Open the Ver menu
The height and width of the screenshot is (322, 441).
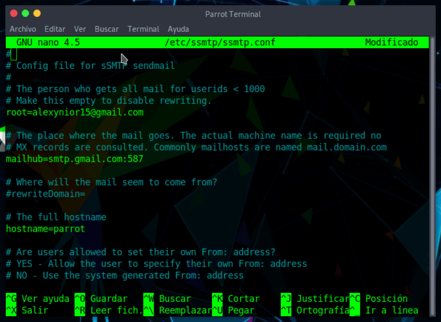point(80,29)
